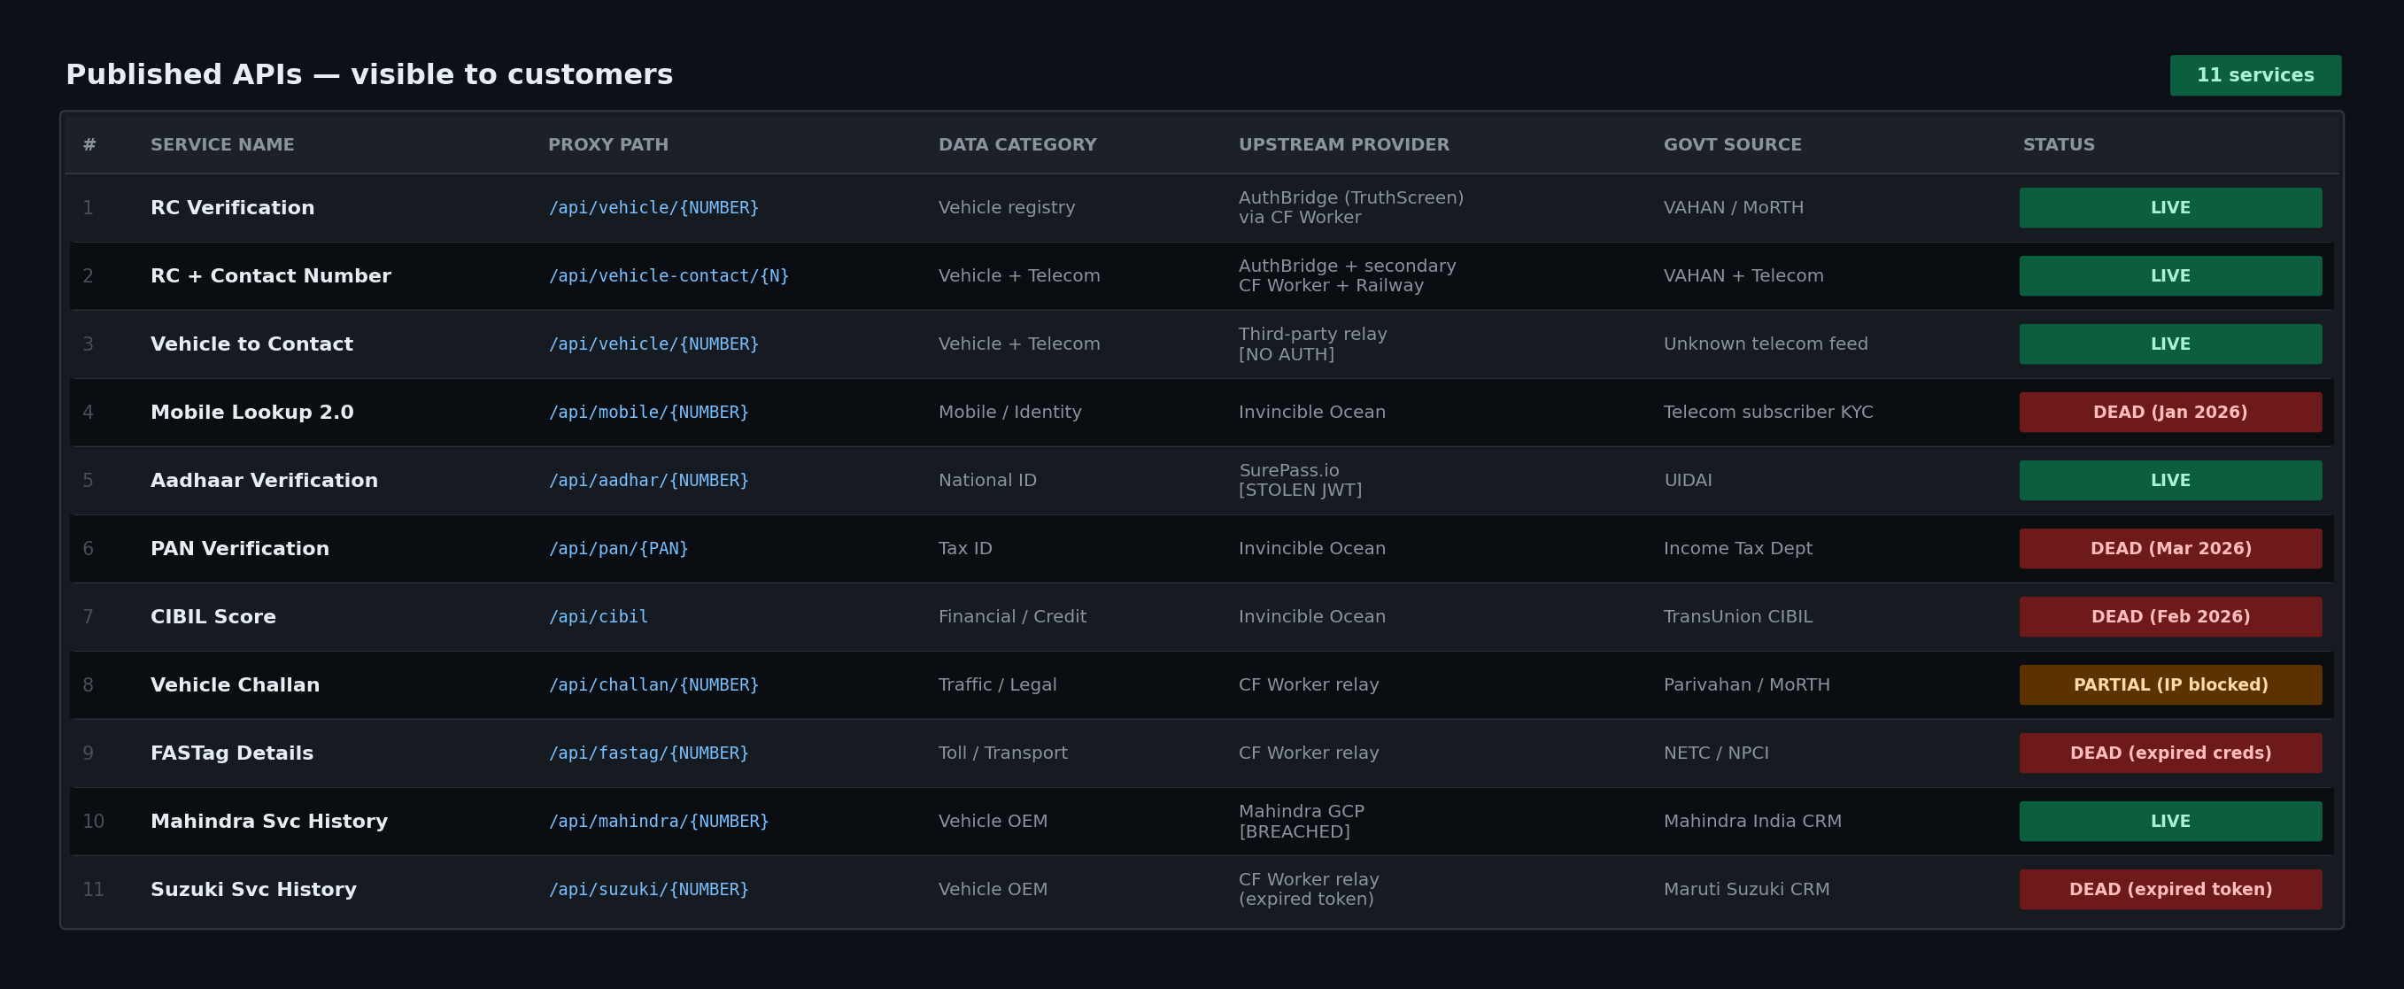Click the /api/challan/{NUMBER} proxy path
Viewport: 2404px width, 989px height.
coord(653,684)
